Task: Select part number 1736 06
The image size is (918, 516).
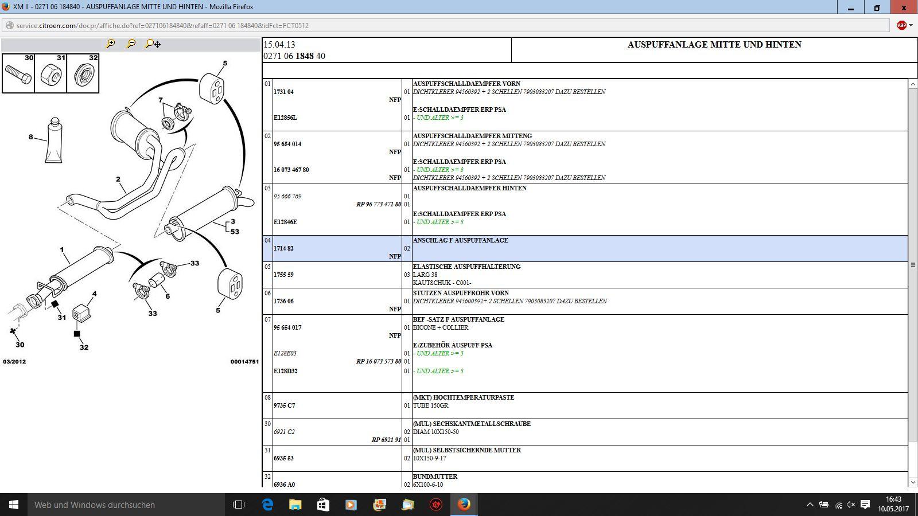Action: (283, 301)
